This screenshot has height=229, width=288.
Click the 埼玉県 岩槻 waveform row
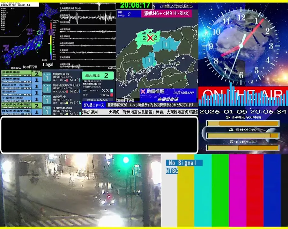(x=87, y=31)
